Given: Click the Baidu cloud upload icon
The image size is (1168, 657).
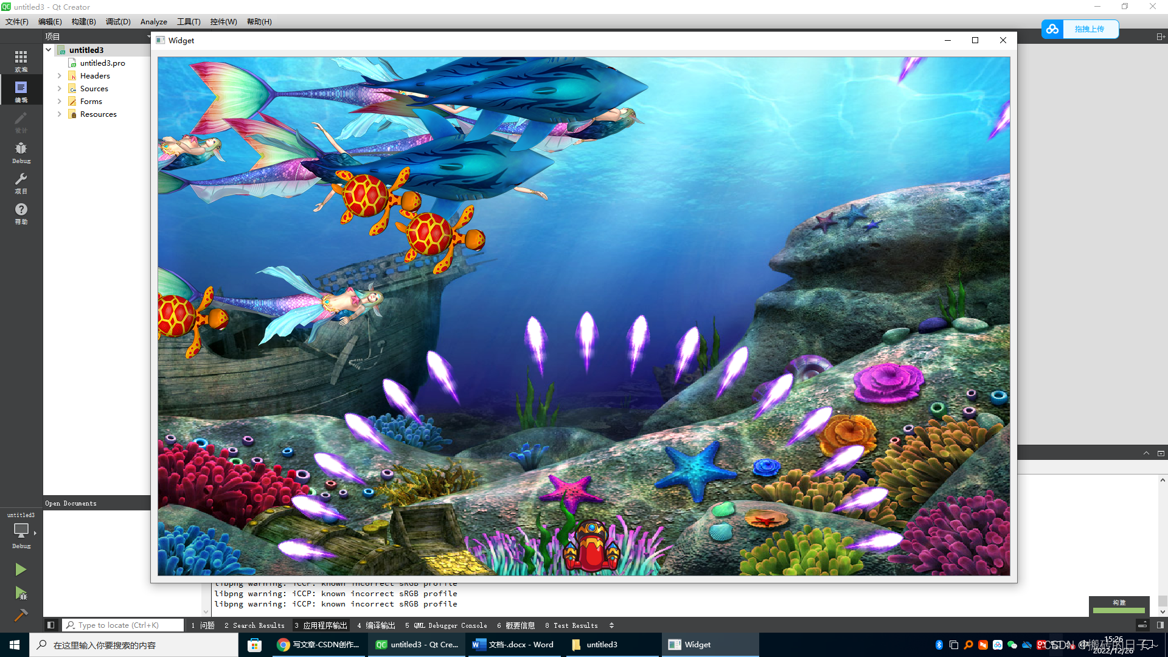Looking at the screenshot, I should click(1052, 29).
